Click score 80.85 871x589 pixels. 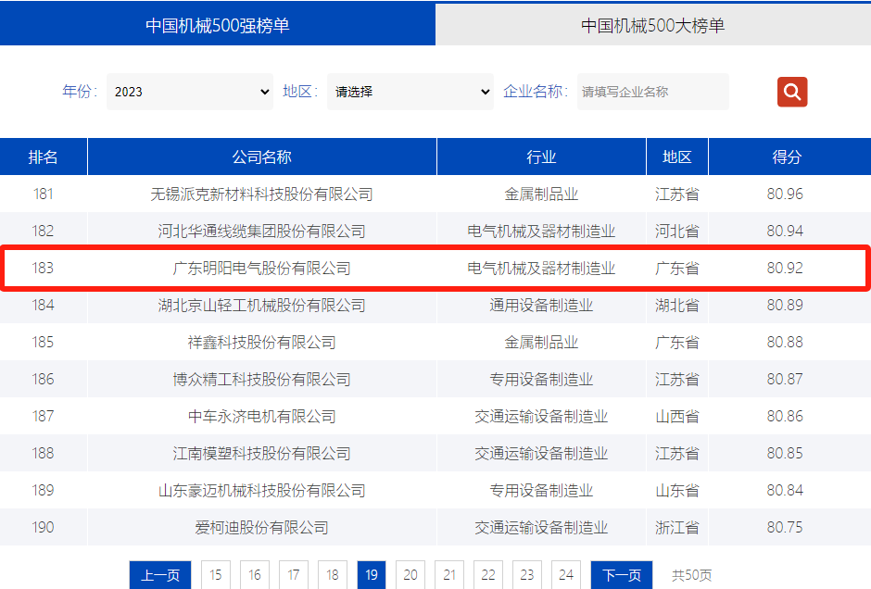point(785,453)
